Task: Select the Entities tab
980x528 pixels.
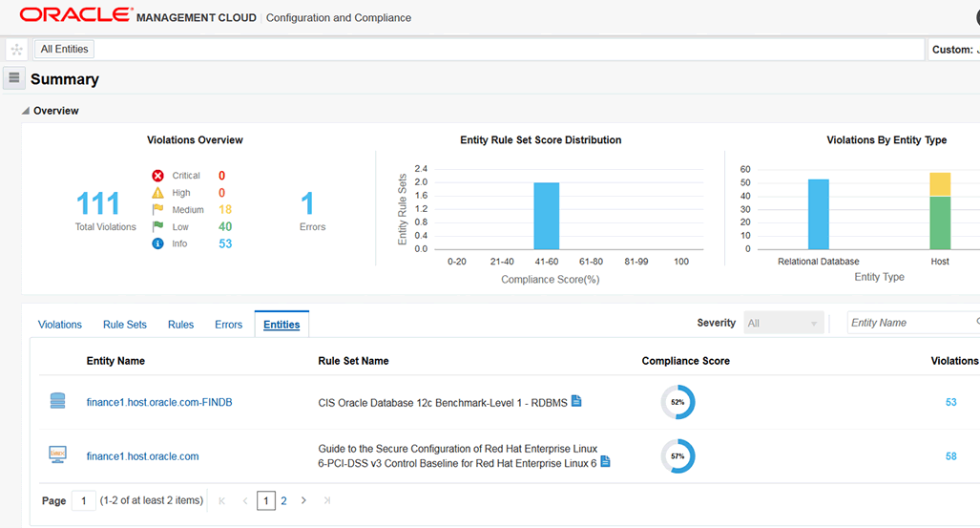Action: (281, 325)
